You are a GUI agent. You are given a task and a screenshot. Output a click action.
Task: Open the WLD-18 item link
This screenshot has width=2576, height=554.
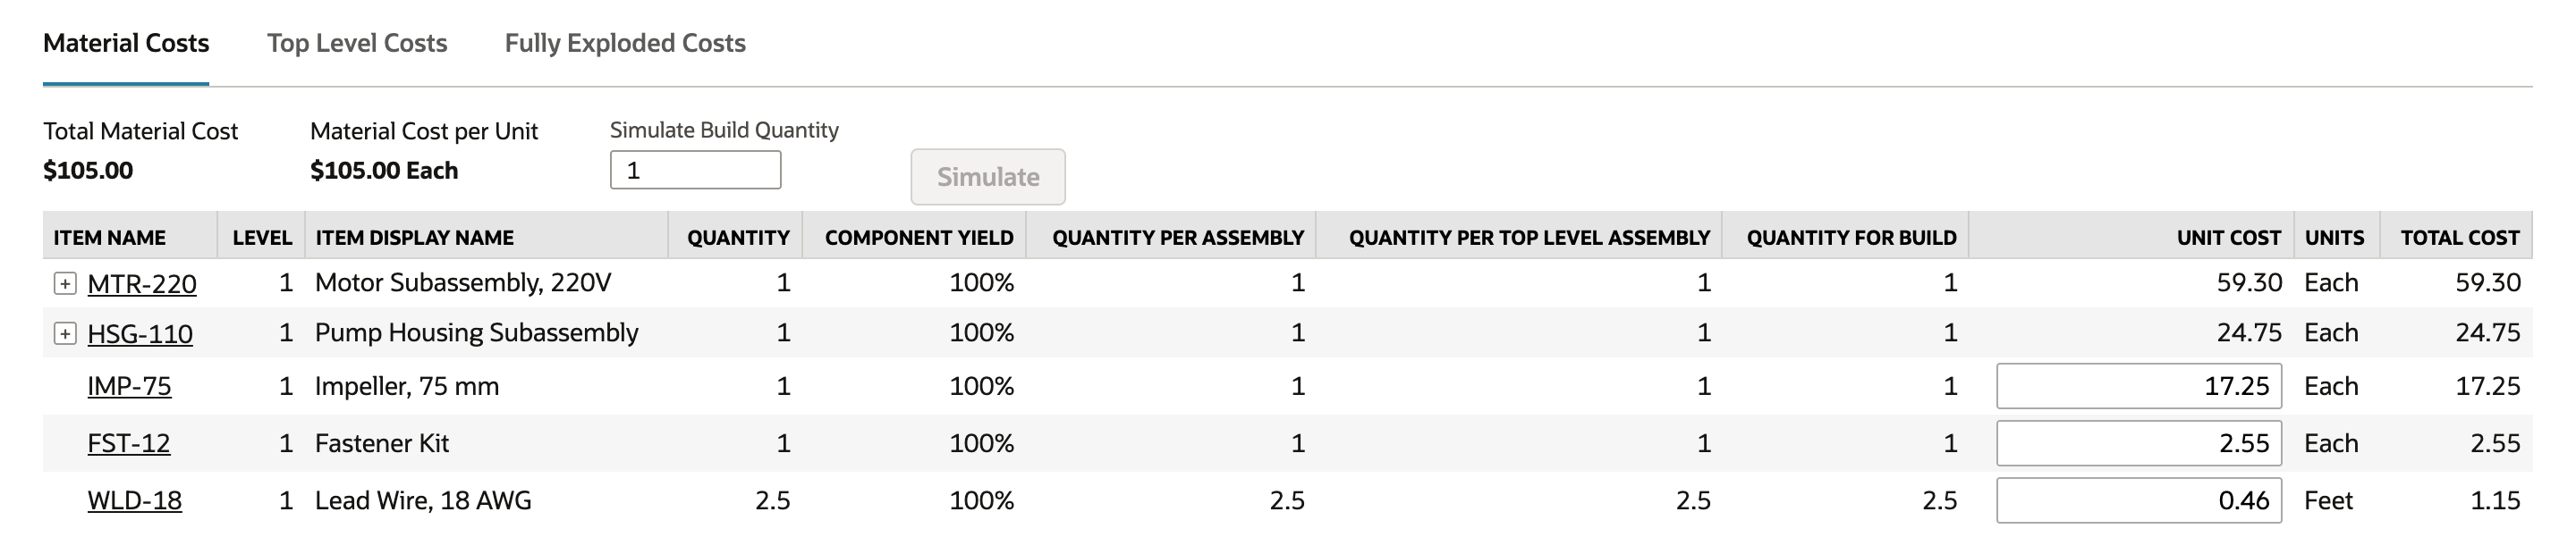134,500
